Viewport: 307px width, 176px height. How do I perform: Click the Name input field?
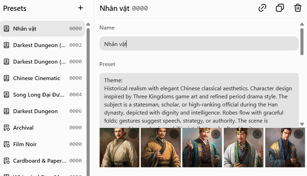pos(199,44)
